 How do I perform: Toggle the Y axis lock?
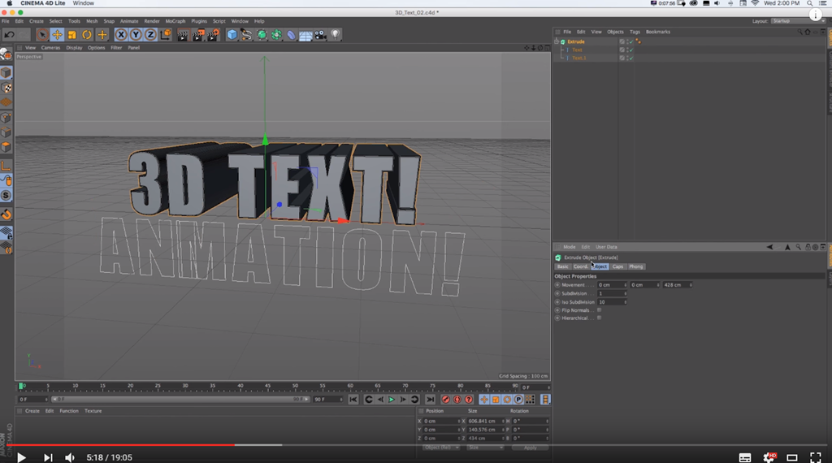click(x=136, y=35)
